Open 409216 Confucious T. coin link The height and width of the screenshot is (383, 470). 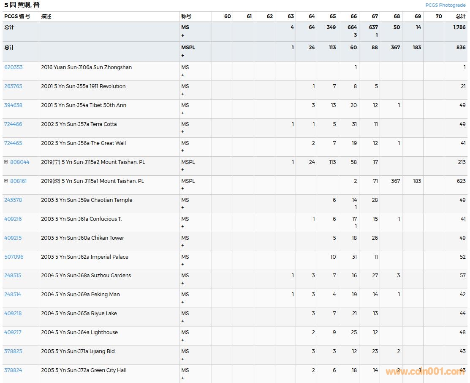pyautogui.click(x=13, y=219)
